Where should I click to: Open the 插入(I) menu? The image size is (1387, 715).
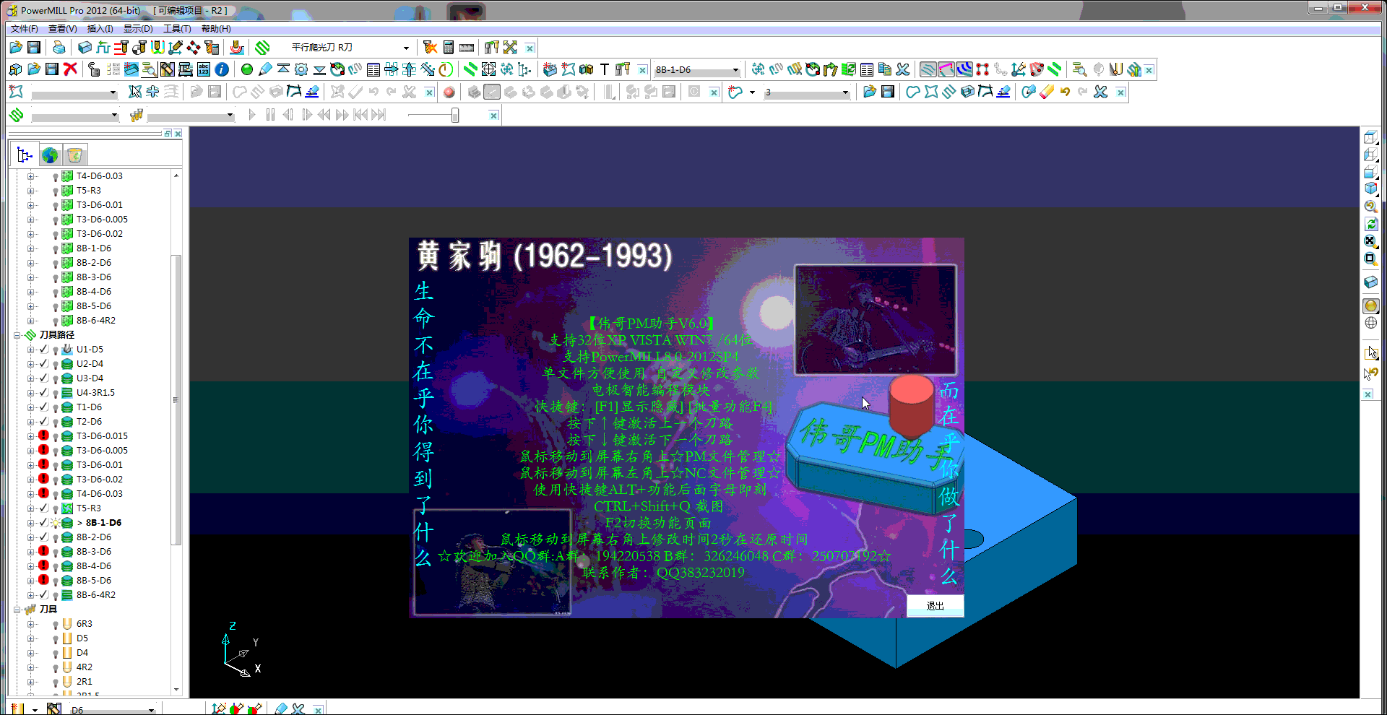pos(100,29)
